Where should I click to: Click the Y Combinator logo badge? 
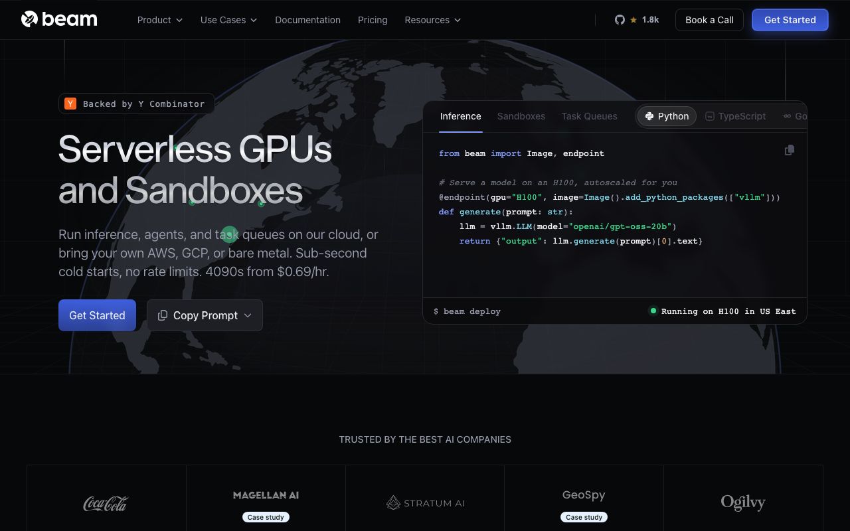[70, 104]
